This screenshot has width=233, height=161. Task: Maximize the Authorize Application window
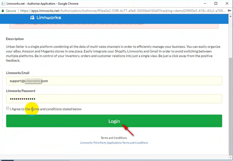(216, 4)
